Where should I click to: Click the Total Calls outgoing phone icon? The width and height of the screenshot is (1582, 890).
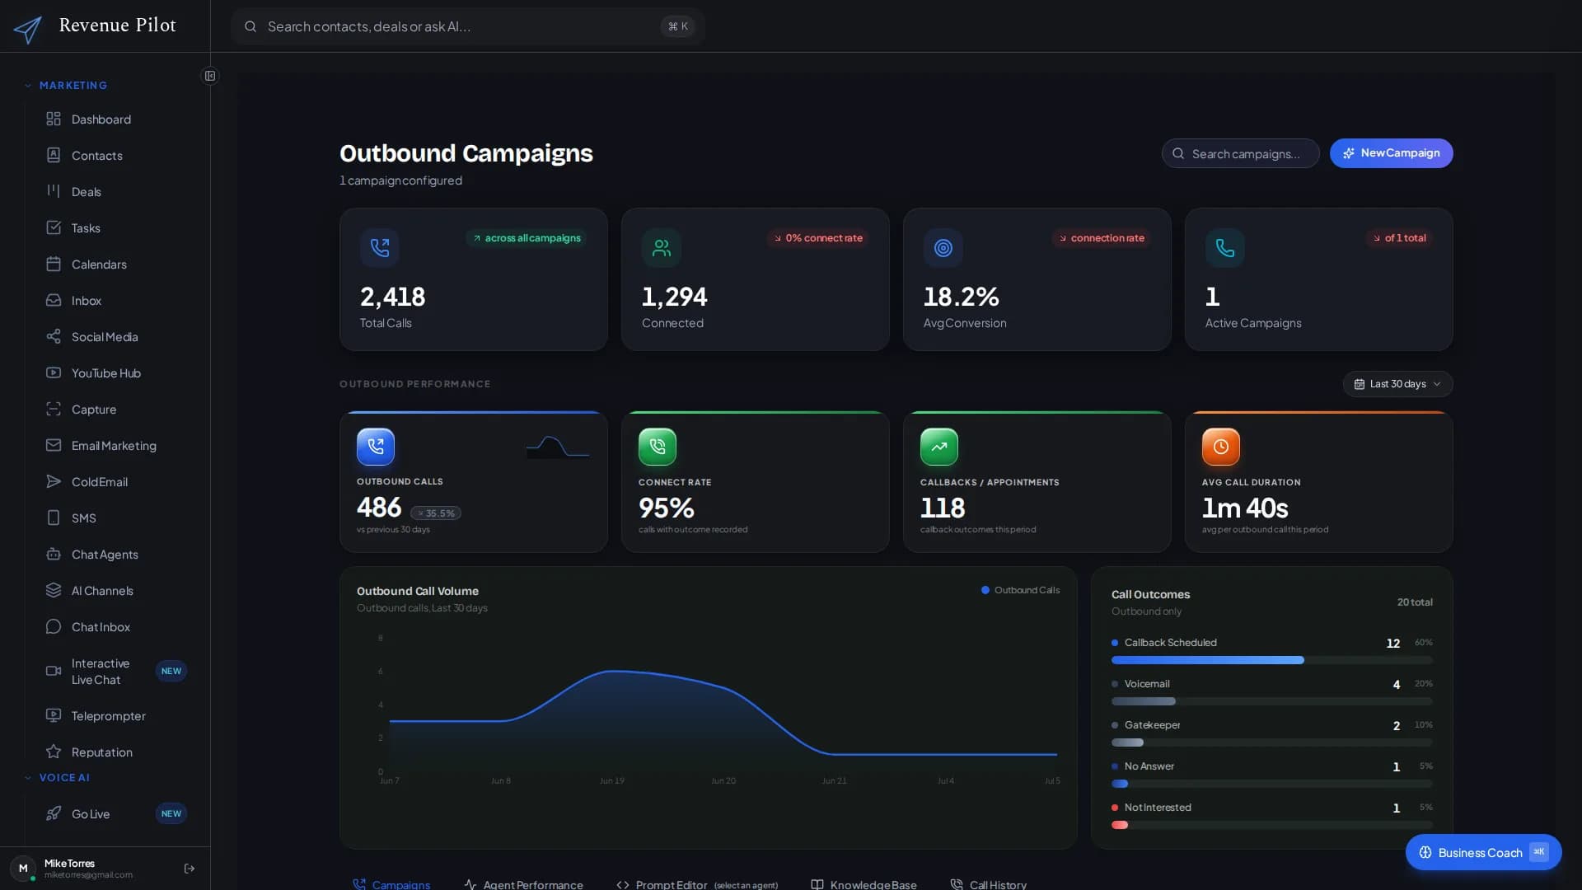tap(380, 247)
